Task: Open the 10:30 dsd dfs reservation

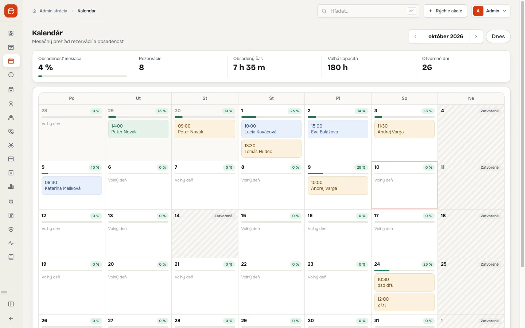Action: (x=404, y=282)
